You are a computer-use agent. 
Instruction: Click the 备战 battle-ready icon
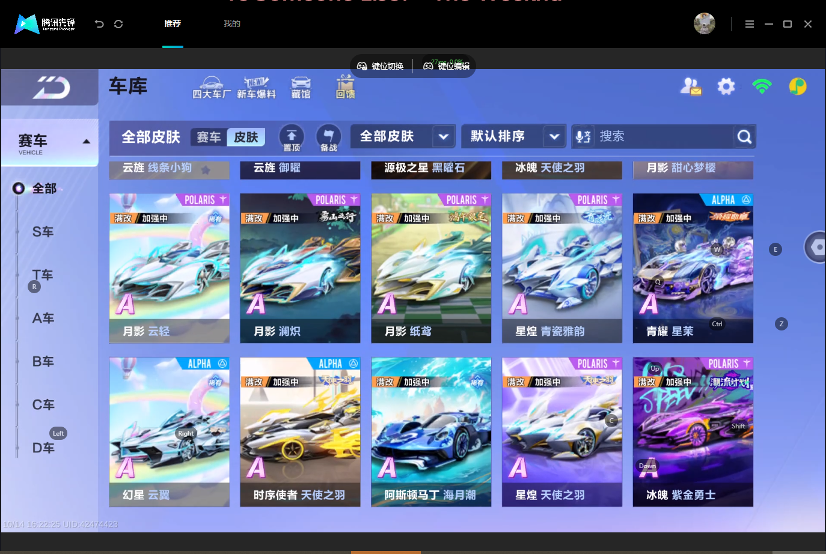tap(328, 138)
